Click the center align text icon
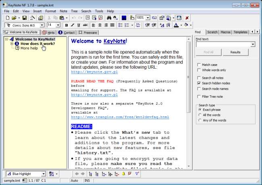 99,25
